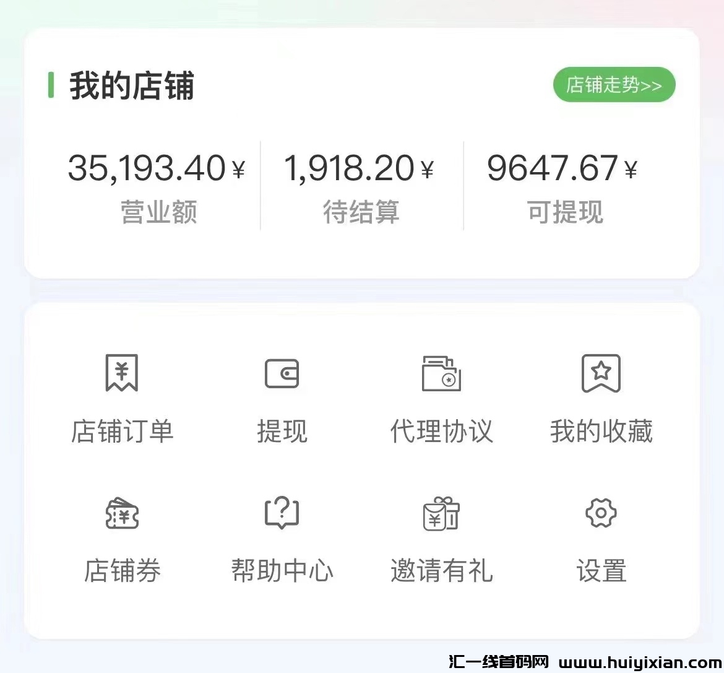Tap the 设置 gear icon
This screenshot has width=724, height=673.
tap(601, 513)
